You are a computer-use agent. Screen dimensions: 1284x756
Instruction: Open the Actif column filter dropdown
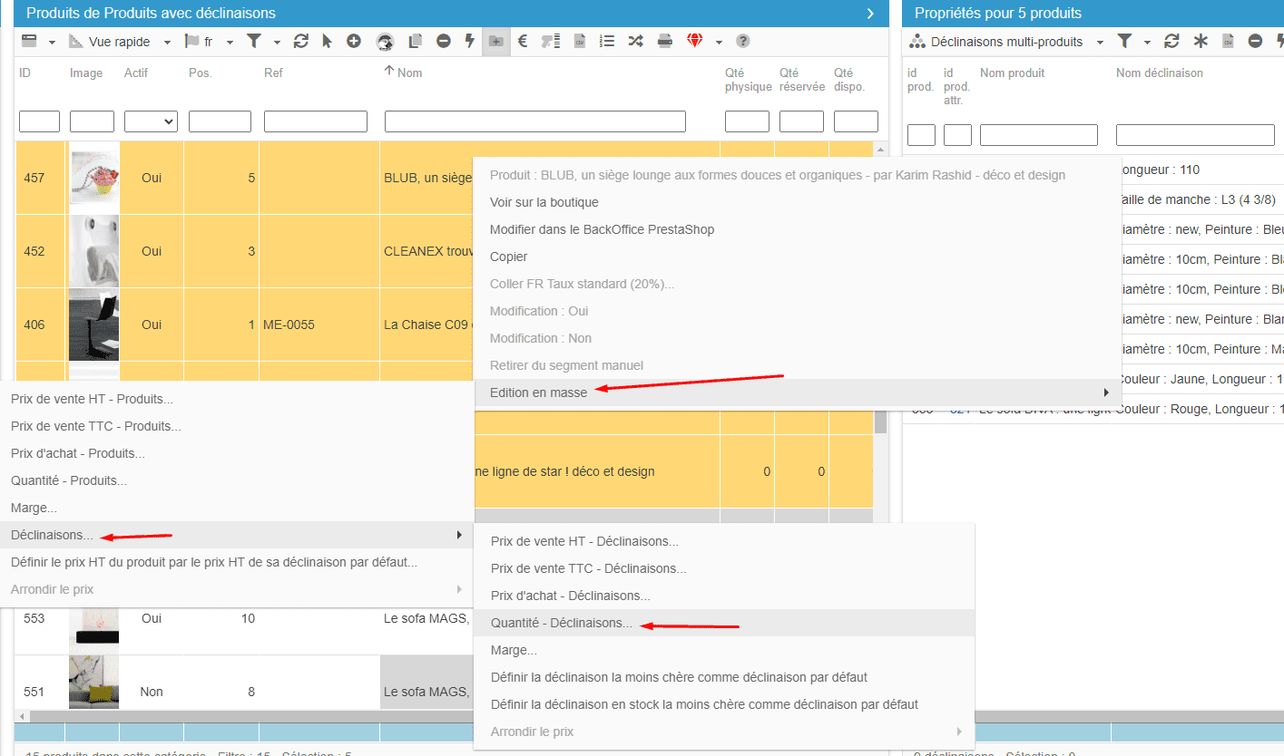pyautogui.click(x=151, y=121)
